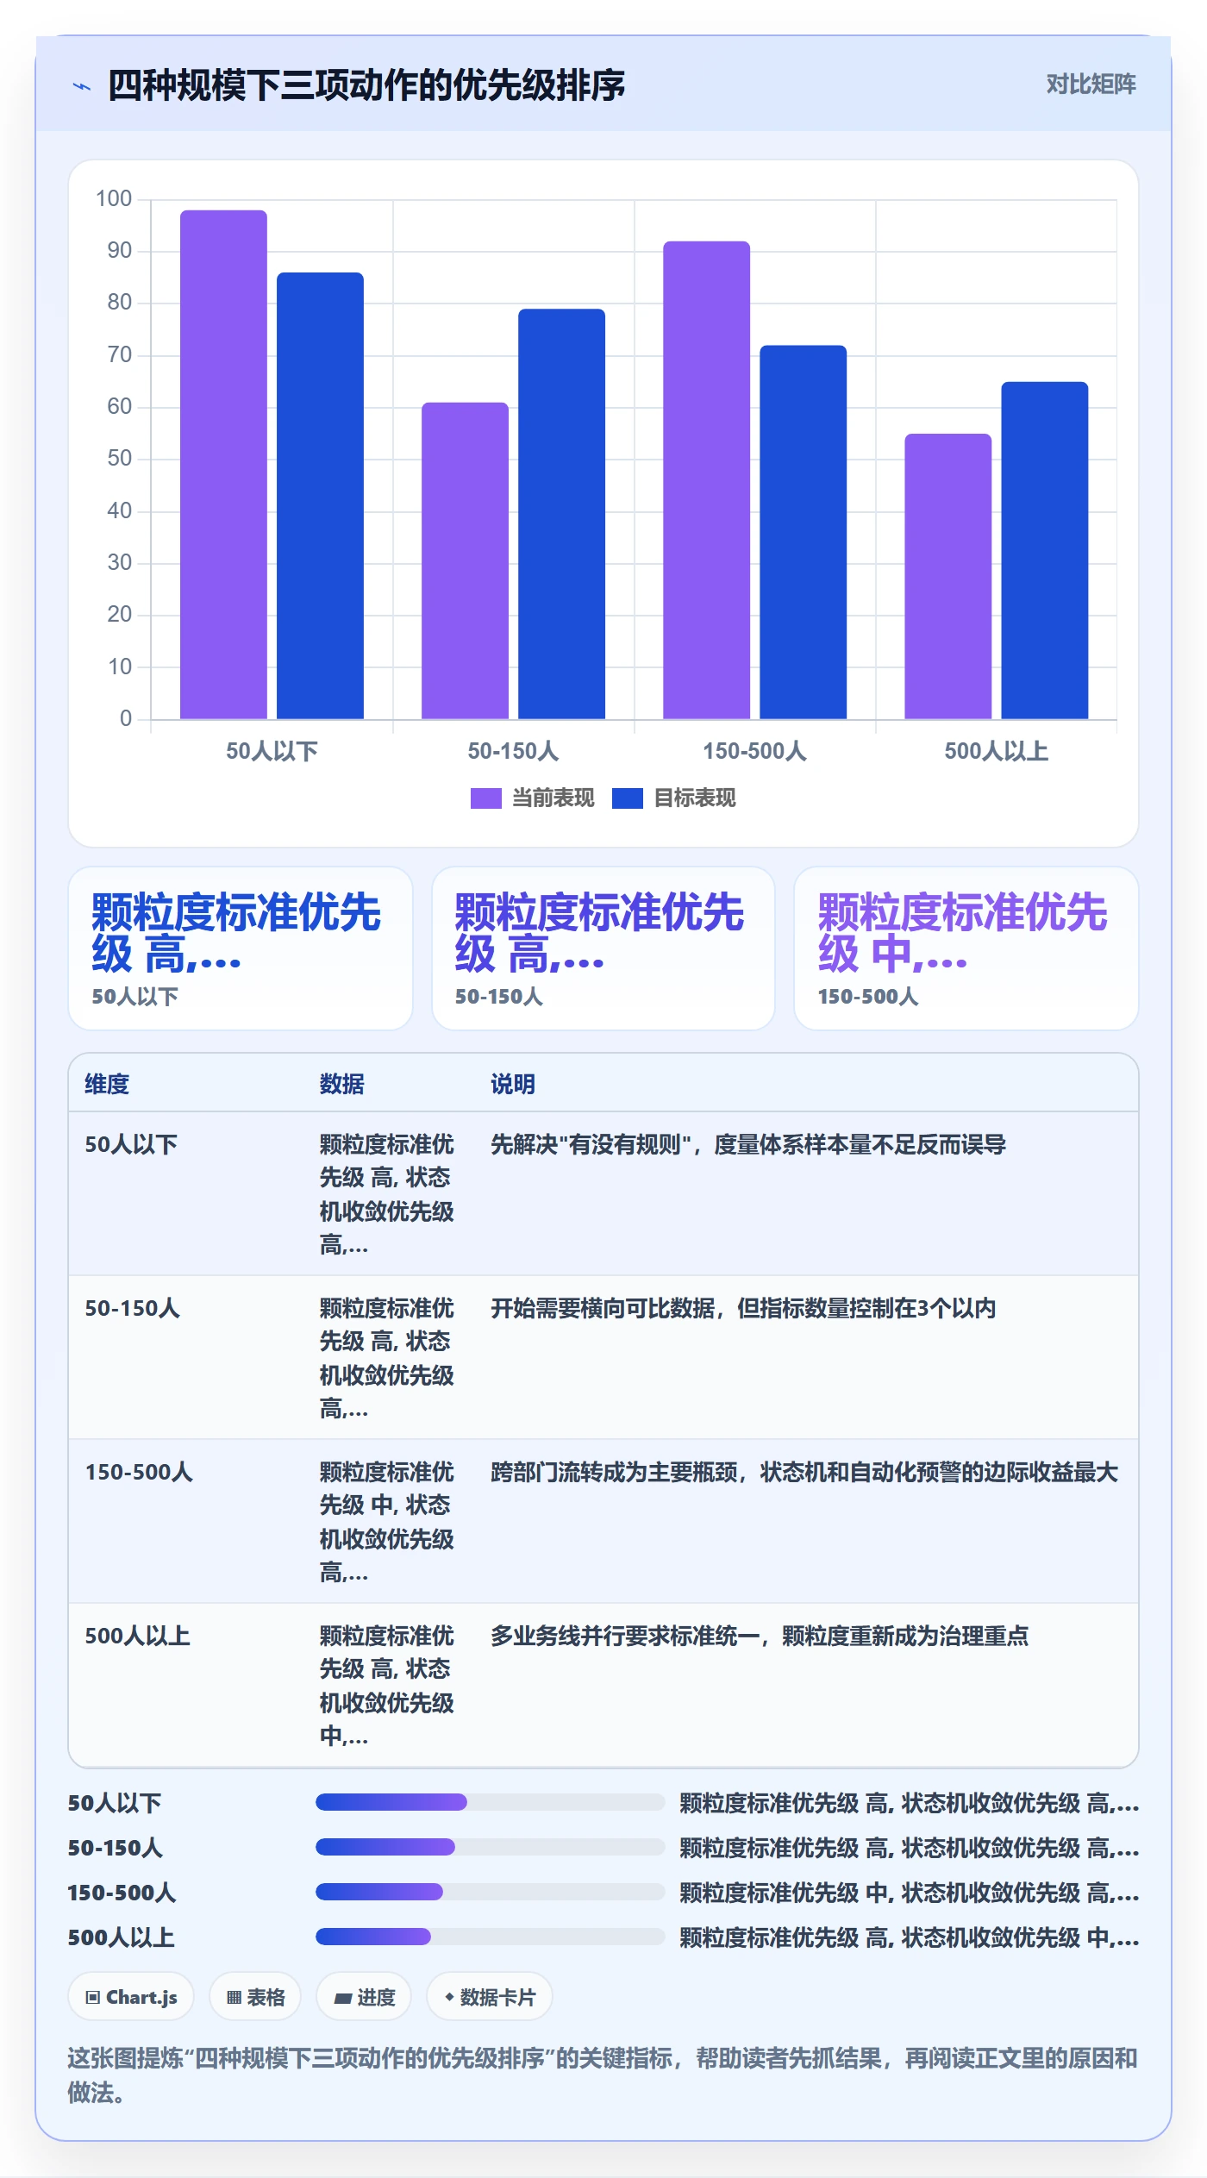The width and height of the screenshot is (1207, 2178).
Task: Click the blue bar for 500人以上
Action: coord(1044,550)
